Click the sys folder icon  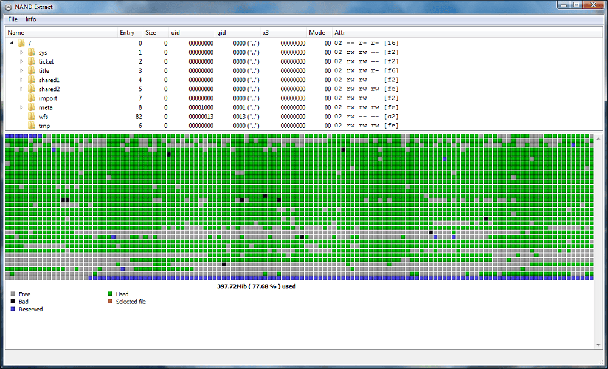click(31, 52)
